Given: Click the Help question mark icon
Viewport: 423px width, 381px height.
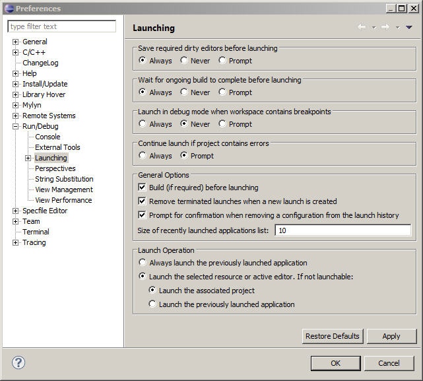Looking at the screenshot, I should (18, 363).
